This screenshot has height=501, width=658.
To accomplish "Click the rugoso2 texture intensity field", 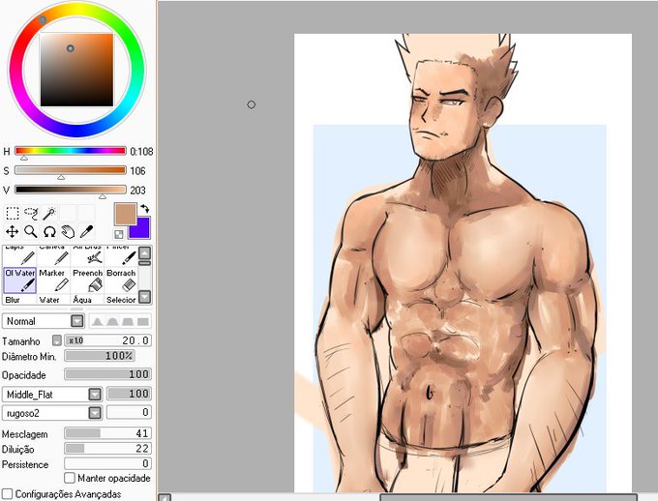I will click(x=130, y=412).
